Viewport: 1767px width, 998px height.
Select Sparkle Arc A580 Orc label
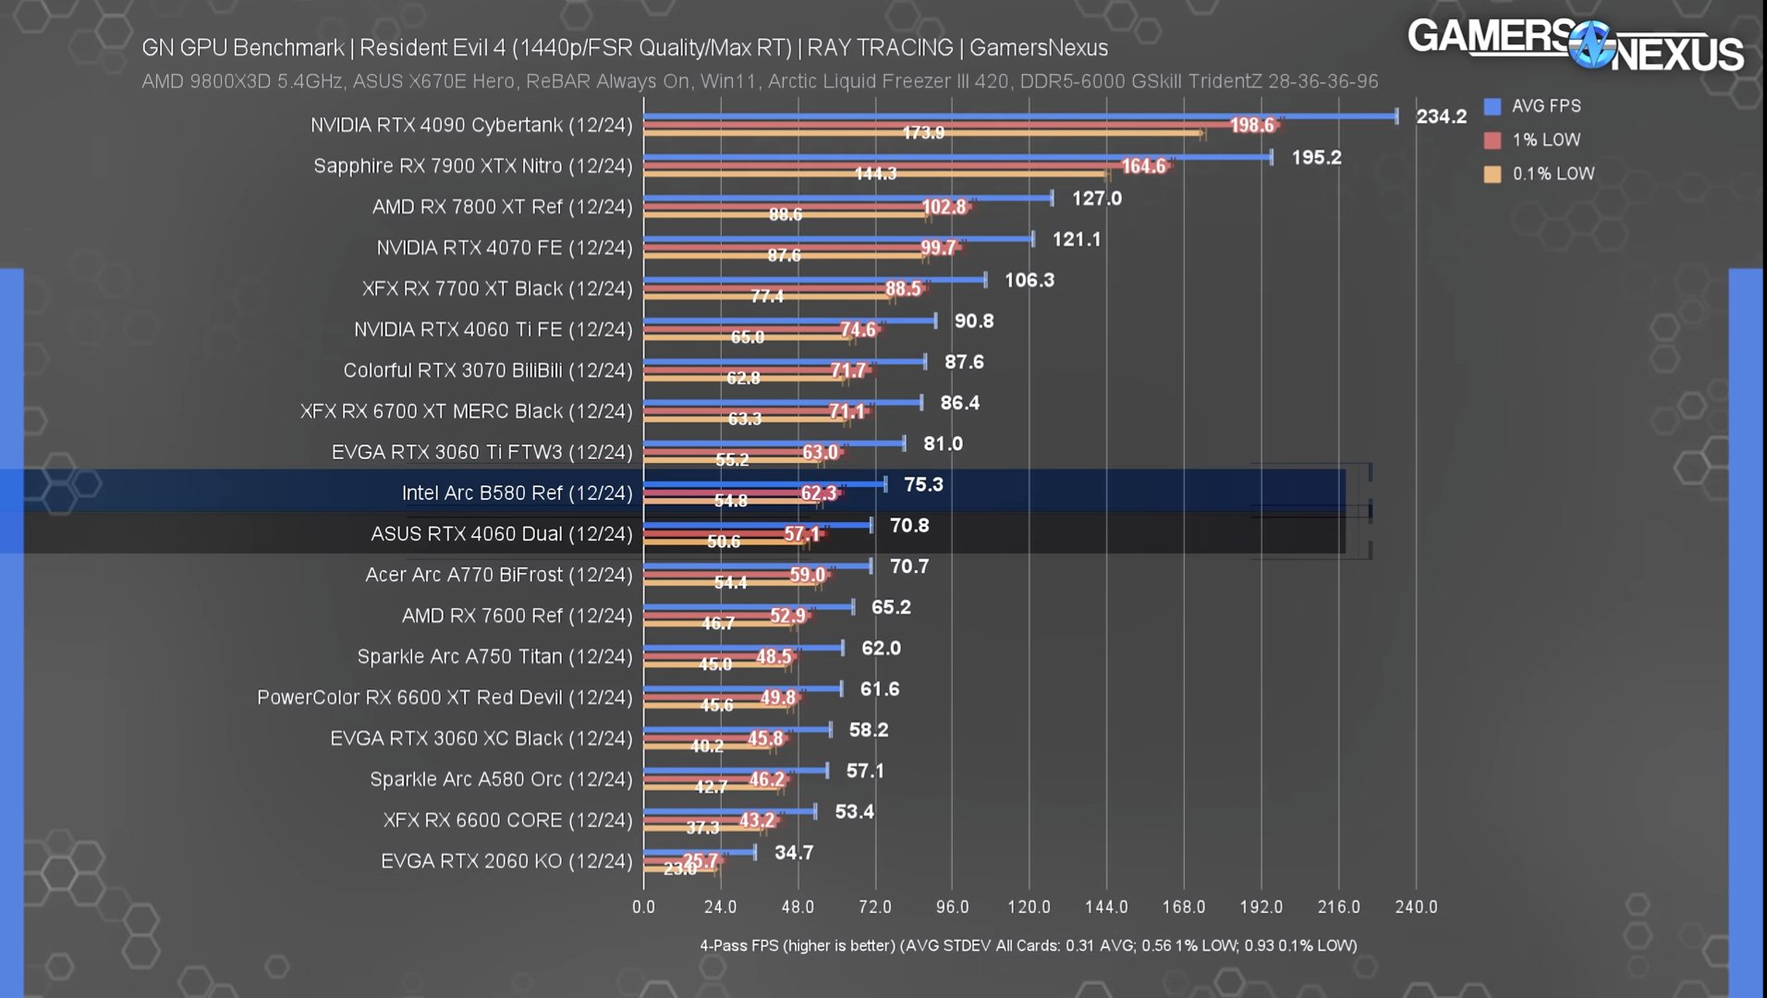[502, 779]
